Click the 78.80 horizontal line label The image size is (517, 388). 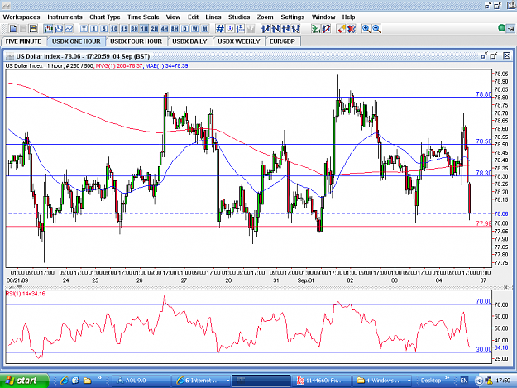point(483,94)
